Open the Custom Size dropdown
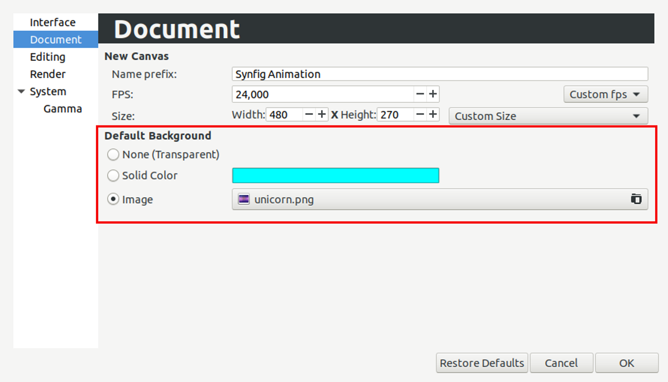 pos(548,116)
